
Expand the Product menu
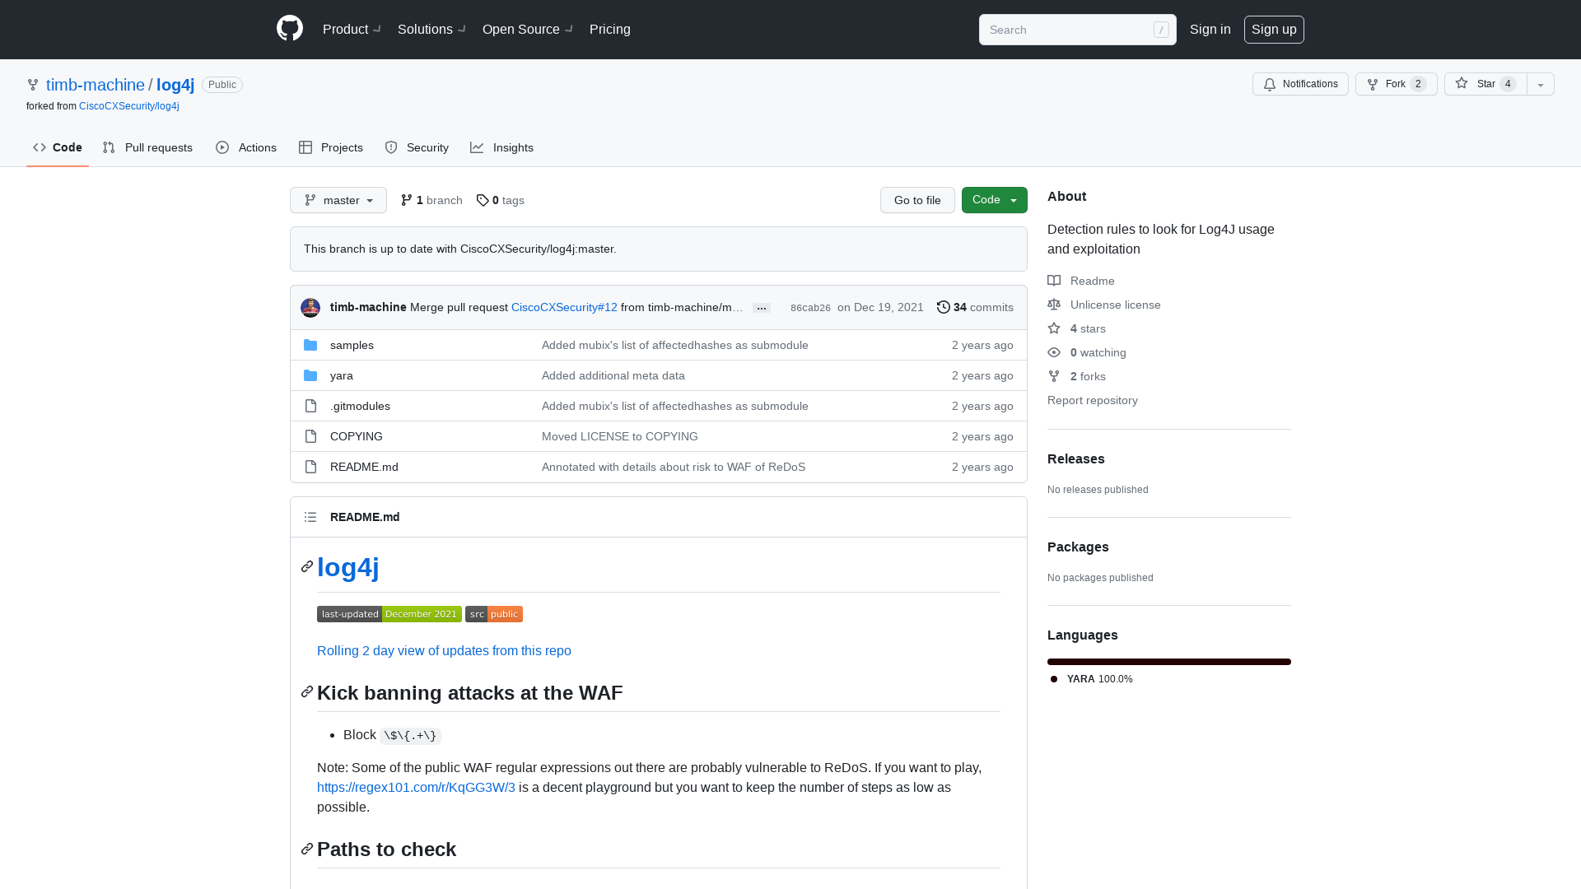point(352,30)
